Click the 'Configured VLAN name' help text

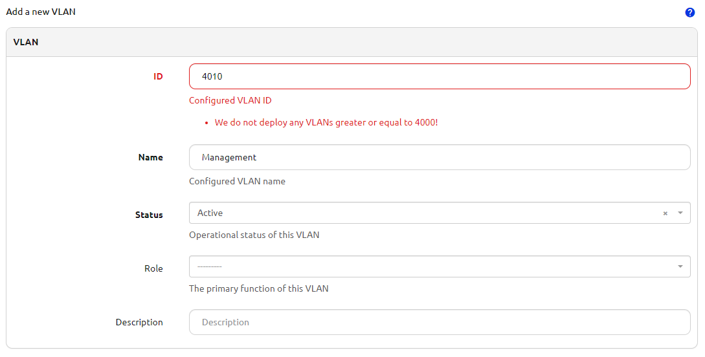[x=237, y=181]
